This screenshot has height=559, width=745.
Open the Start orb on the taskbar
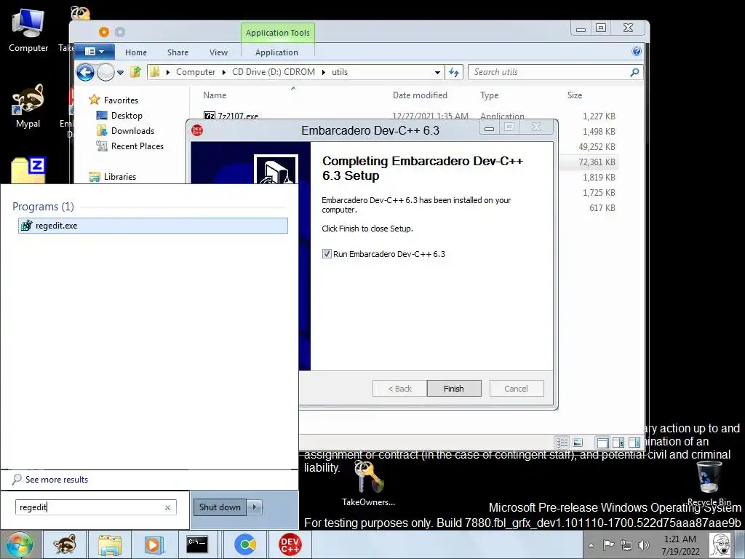coord(20,544)
